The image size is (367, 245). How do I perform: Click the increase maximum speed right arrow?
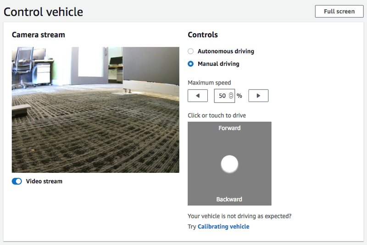258,96
